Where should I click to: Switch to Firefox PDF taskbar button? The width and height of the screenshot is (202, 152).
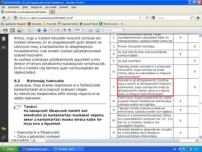37,149
